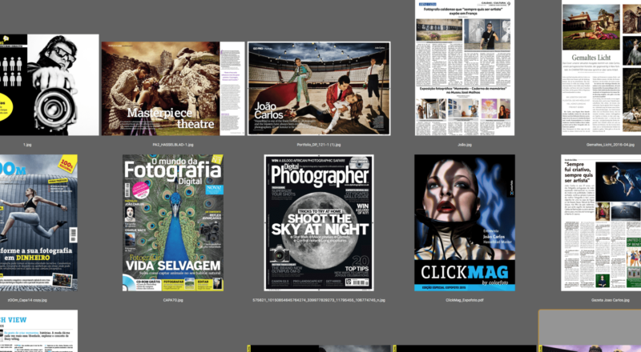Select the partially visible H VIEW page thumbnail
This screenshot has height=352, width=641.
pyautogui.click(x=38, y=330)
